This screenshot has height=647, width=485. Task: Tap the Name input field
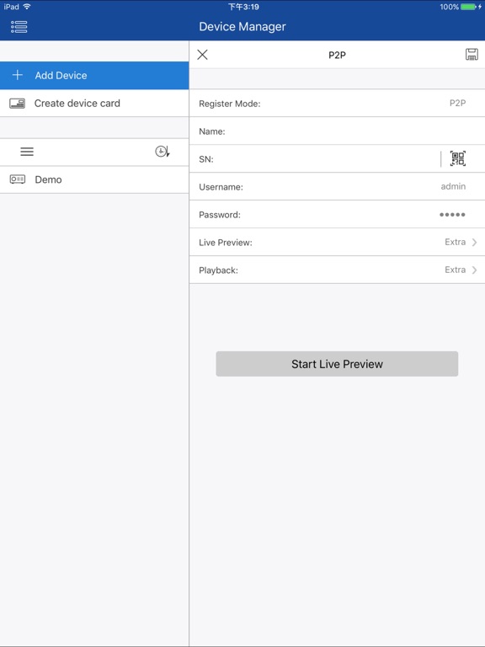[337, 131]
